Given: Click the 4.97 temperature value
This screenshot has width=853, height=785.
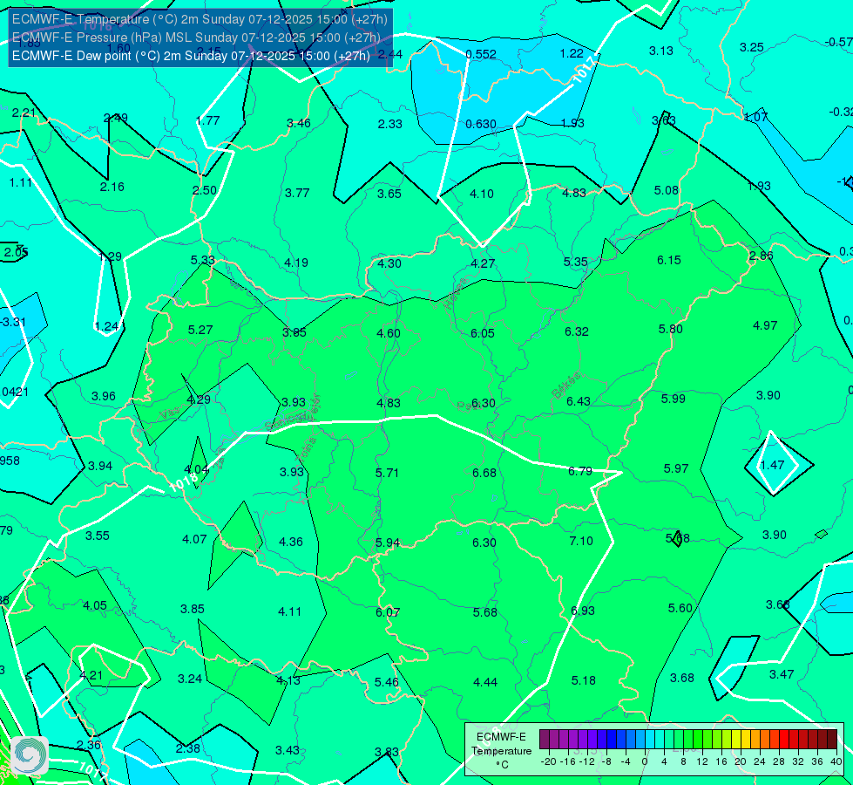Looking at the screenshot, I should click(x=765, y=325).
